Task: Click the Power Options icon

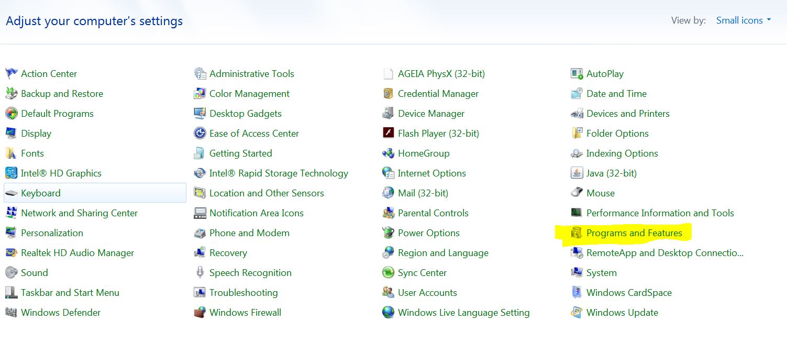Action: (388, 233)
